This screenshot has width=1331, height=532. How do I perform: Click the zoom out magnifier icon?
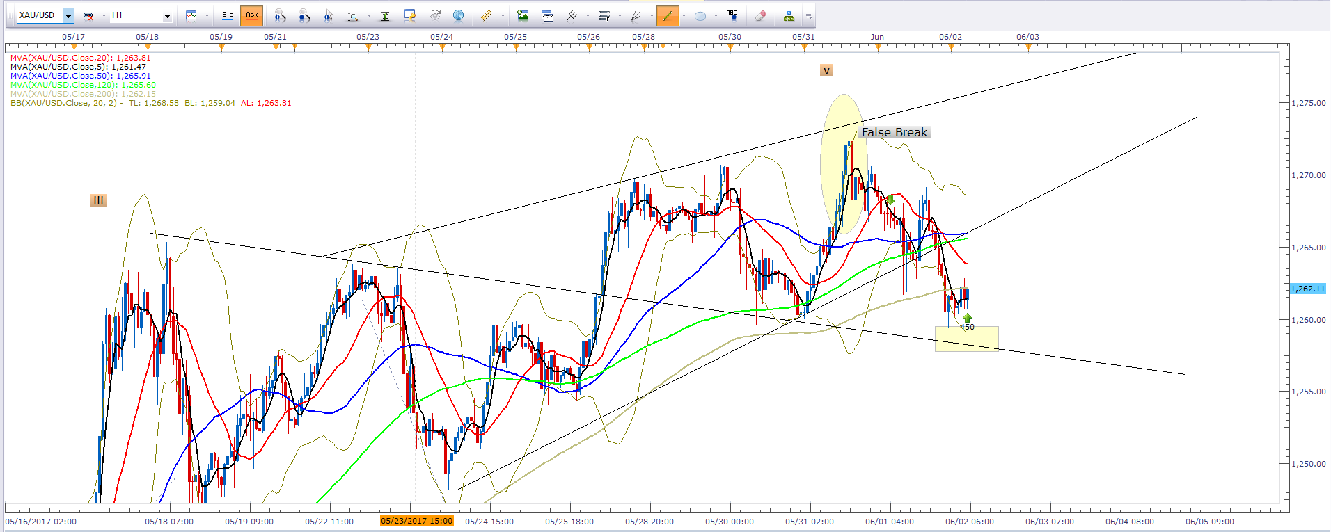(304, 15)
